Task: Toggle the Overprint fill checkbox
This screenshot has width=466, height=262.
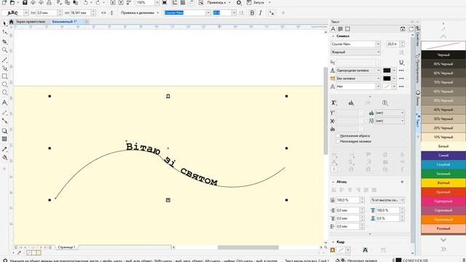Action: tap(338, 141)
